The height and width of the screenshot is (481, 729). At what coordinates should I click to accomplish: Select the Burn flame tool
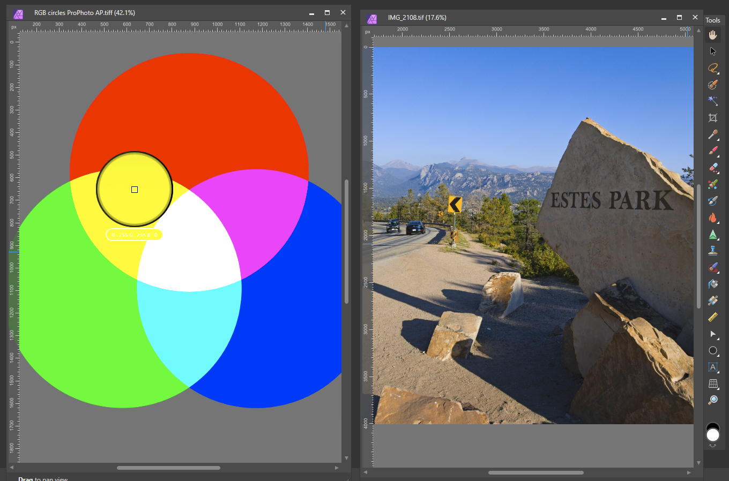[713, 217]
